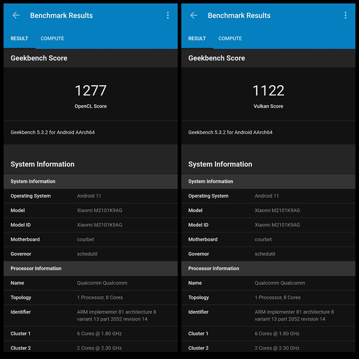Click 'Geekbench Score' heading in the Vulkan panel
Viewport: 359px width, 359px height.
click(217, 58)
